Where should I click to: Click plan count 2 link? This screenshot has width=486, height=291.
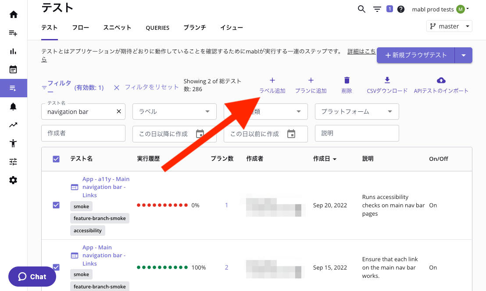(227, 267)
